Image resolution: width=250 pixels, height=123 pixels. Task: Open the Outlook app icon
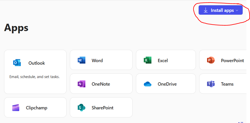tap(17, 63)
